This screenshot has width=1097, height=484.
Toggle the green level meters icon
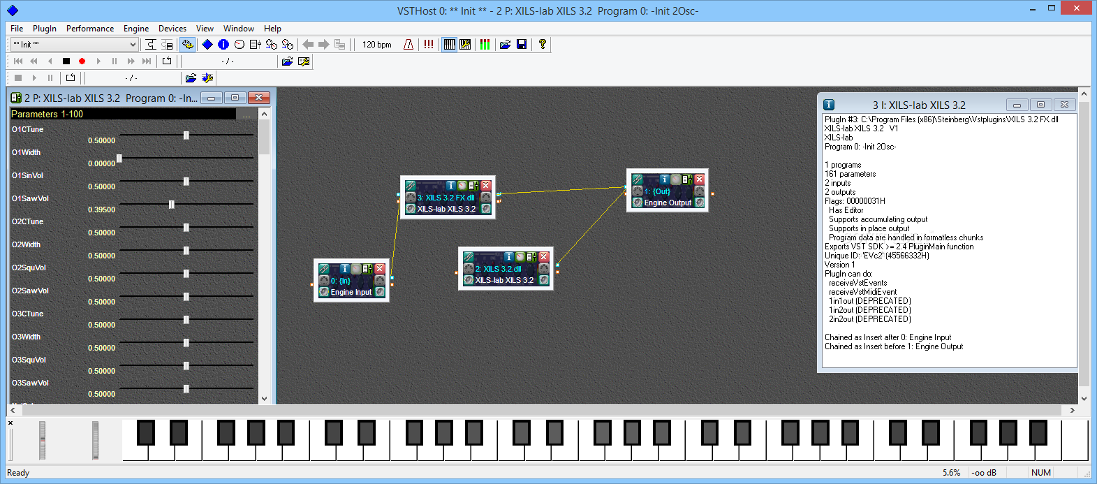(485, 44)
